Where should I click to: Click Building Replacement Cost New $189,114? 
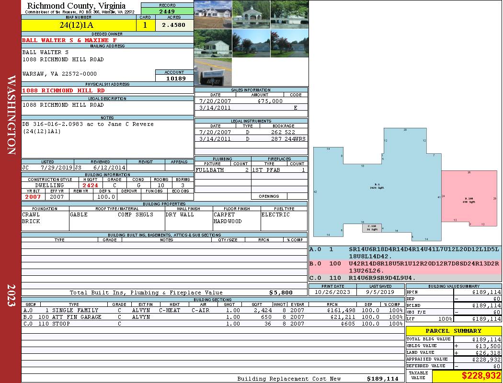point(382,379)
